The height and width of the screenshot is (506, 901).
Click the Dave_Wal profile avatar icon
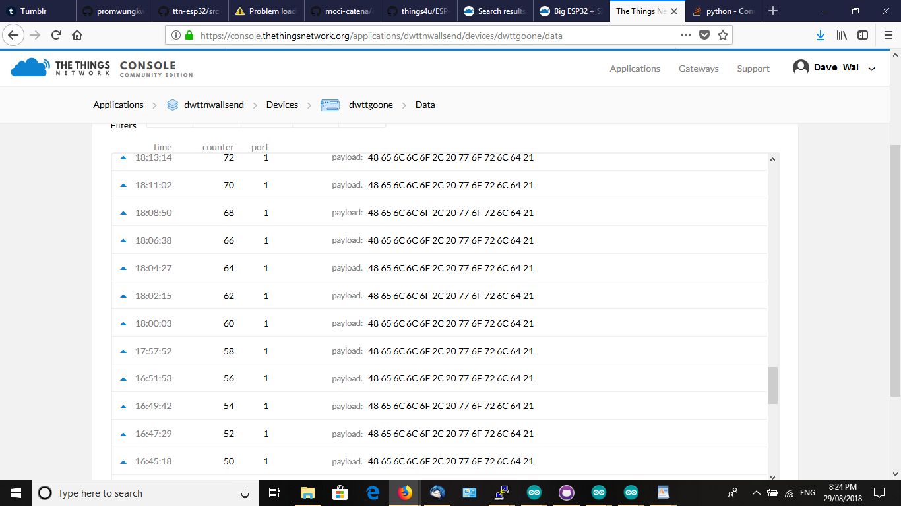801,67
